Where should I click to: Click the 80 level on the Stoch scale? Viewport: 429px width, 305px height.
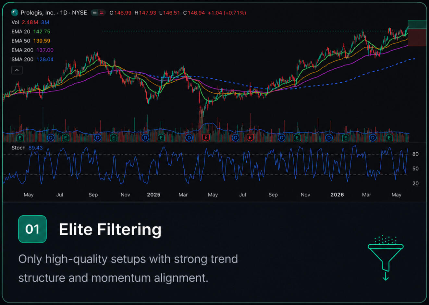pyautogui.click(x=415, y=154)
